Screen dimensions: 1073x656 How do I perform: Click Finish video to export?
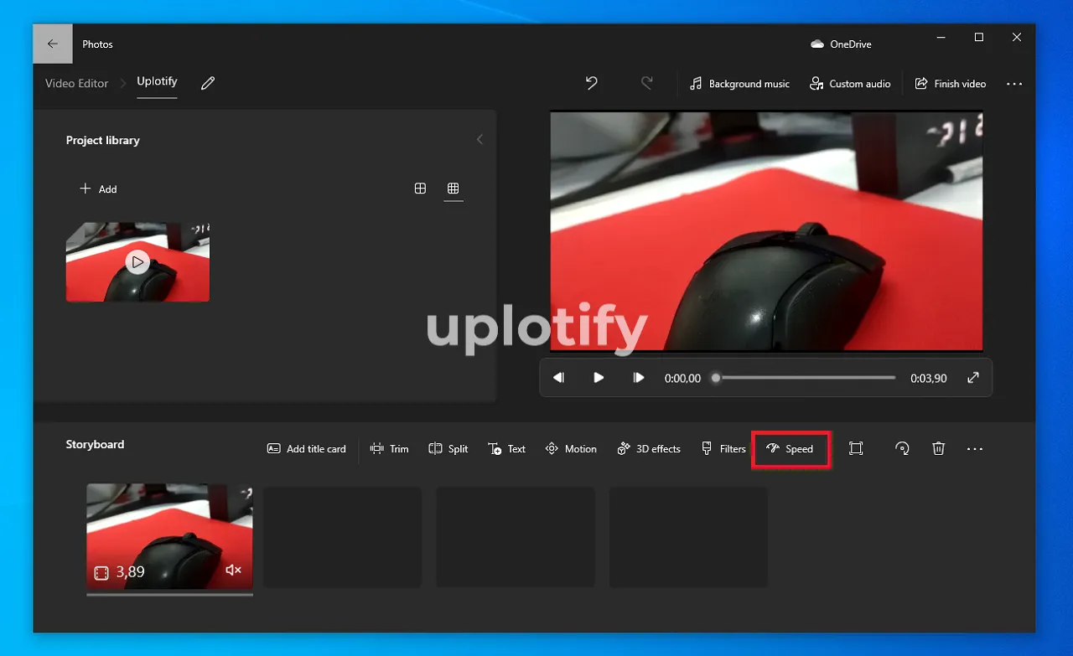[950, 84]
